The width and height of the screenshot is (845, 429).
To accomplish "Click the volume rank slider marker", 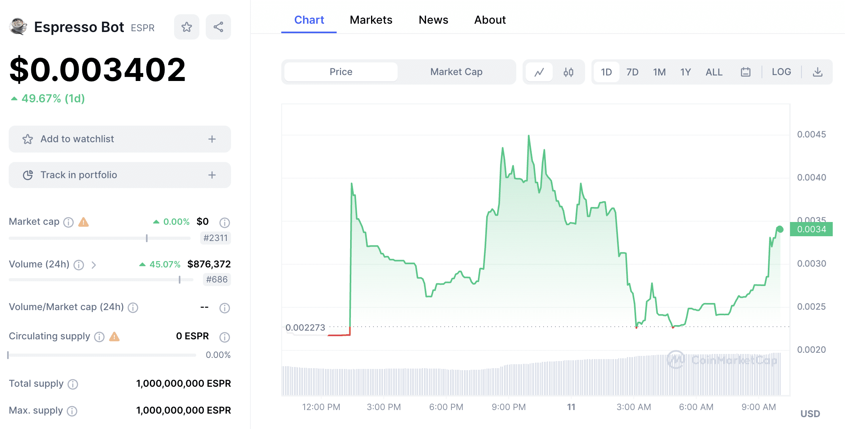I will 180,280.
